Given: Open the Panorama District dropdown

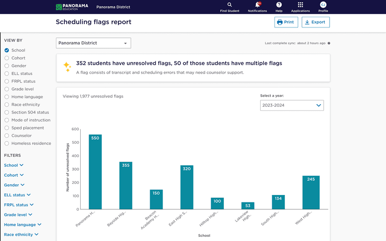Looking at the screenshot, I should [x=93, y=43].
